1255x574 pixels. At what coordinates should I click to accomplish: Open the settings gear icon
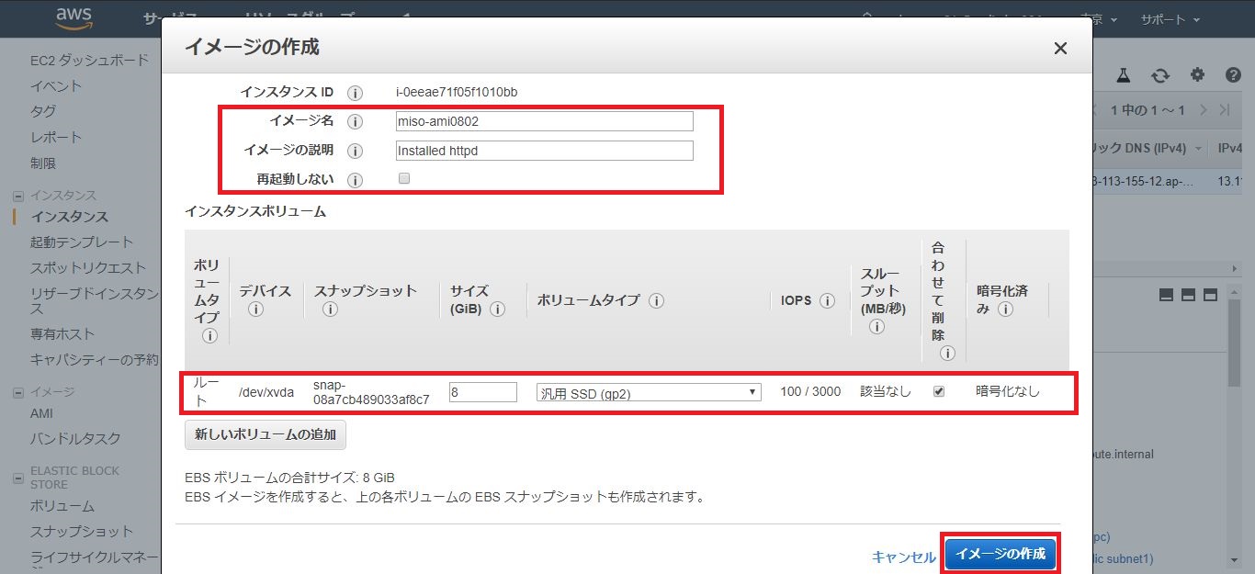[x=1197, y=75]
